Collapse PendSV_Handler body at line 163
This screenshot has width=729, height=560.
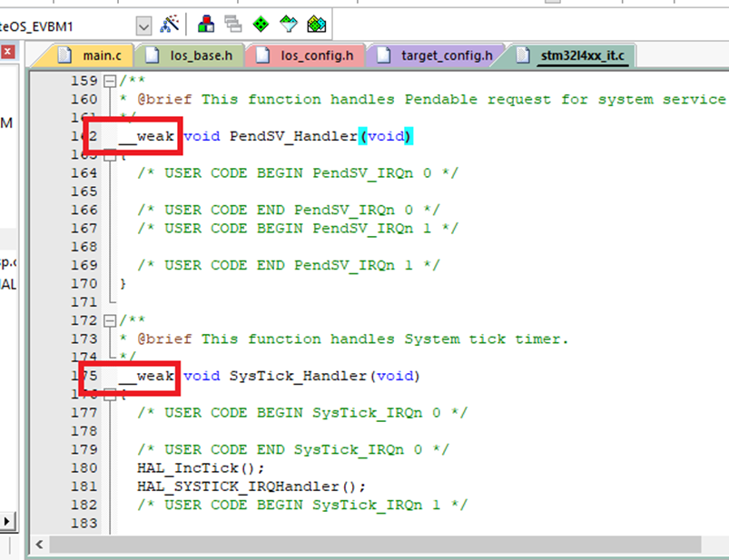(x=110, y=156)
